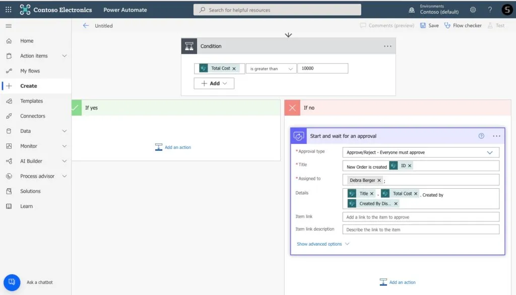The width and height of the screenshot is (516, 295).
Task: Expand the AI Builder chevron
Action: 64,161
